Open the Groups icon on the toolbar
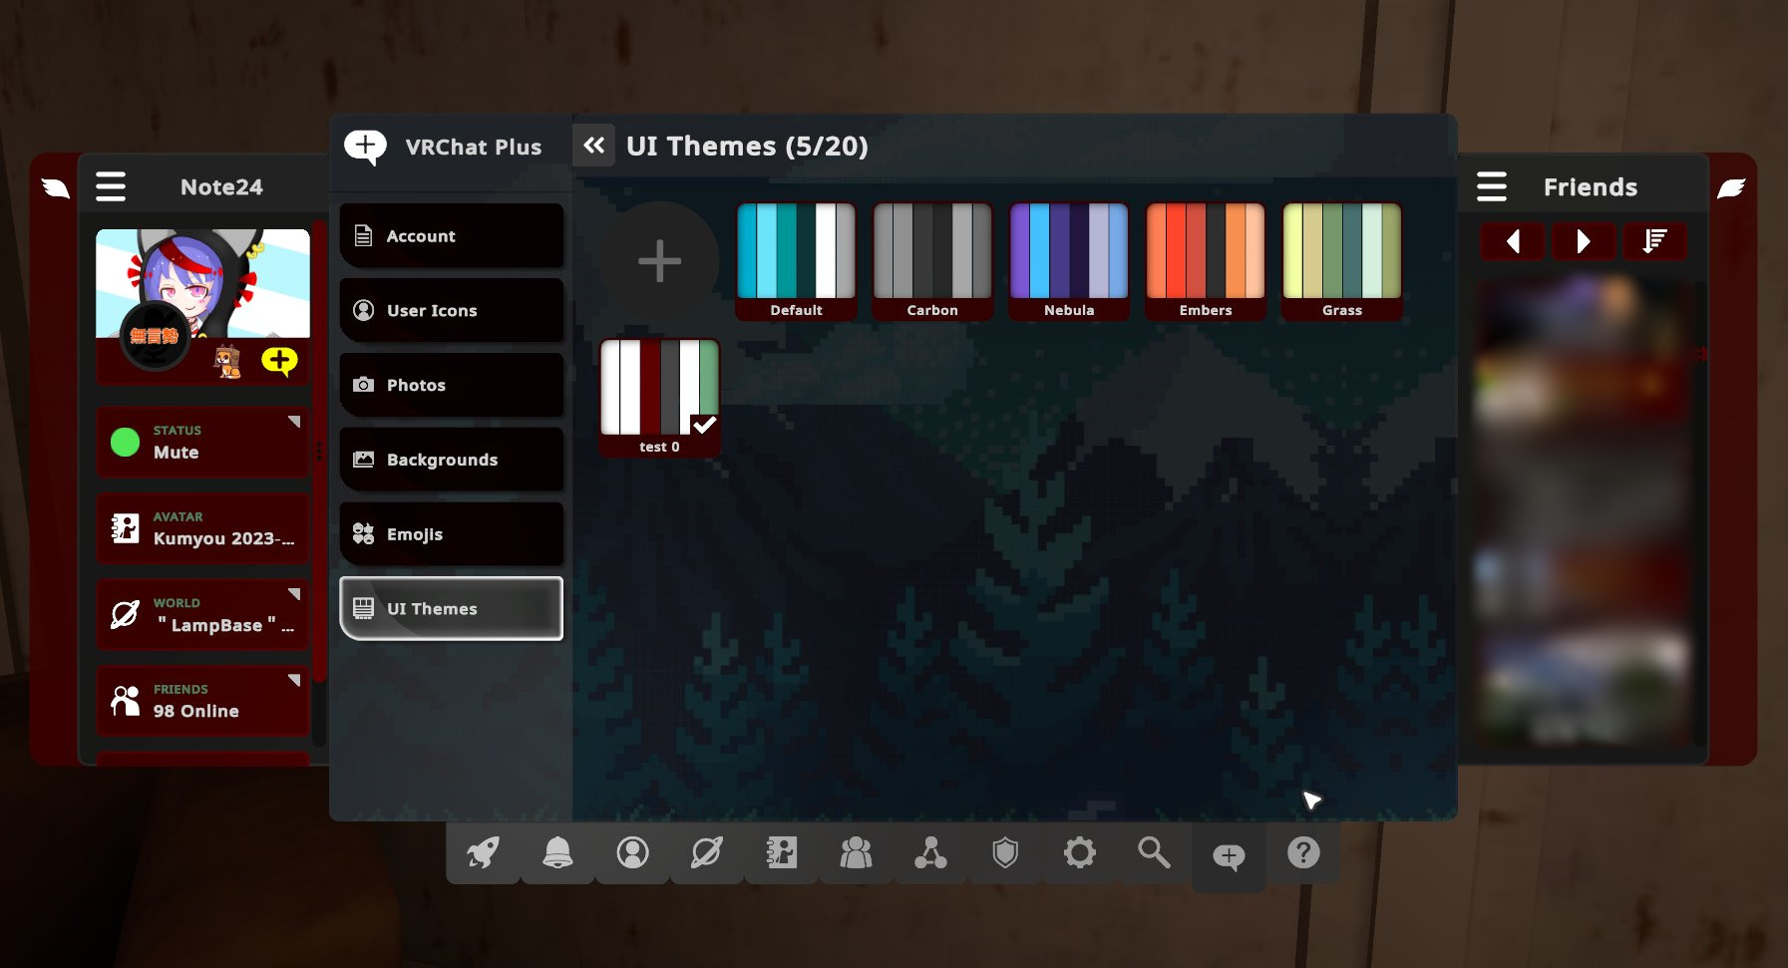The image size is (1788, 968). point(856,852)
